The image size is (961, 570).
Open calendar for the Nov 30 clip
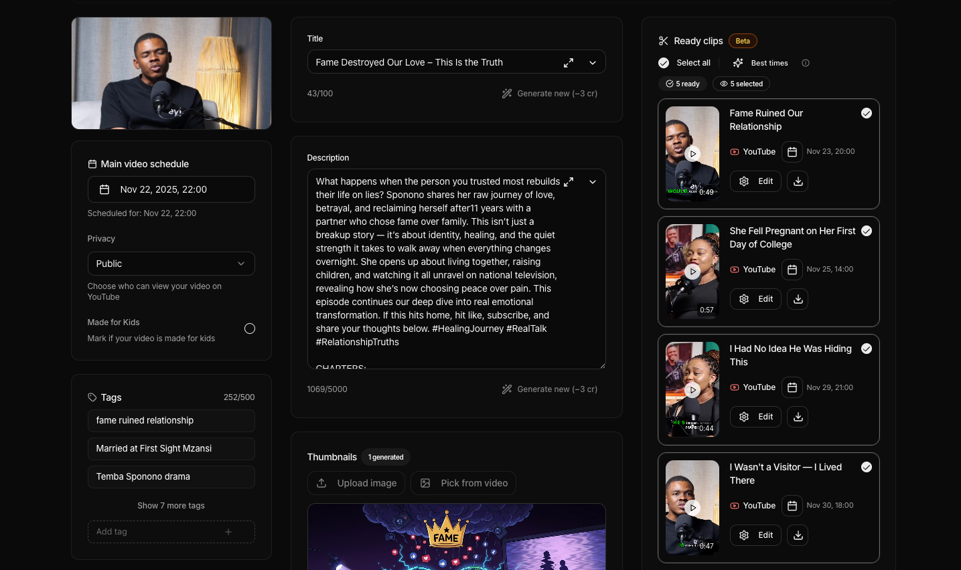click(x=792, y=506)
